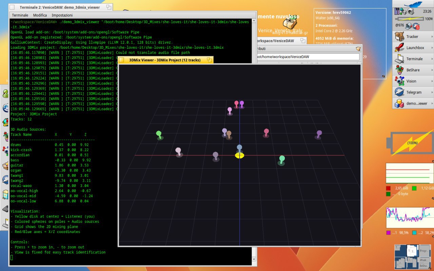Screen dimensions: 434x271
Task: Click the Launchbox rocket icon
Action: 399,48
